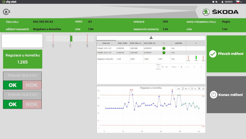Click the first icon in chart toolbar

[179, 89]
